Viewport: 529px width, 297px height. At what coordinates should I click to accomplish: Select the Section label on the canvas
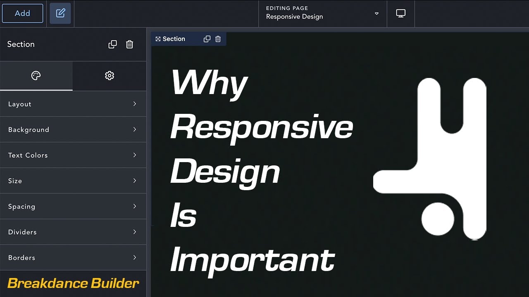click(174, 39)
